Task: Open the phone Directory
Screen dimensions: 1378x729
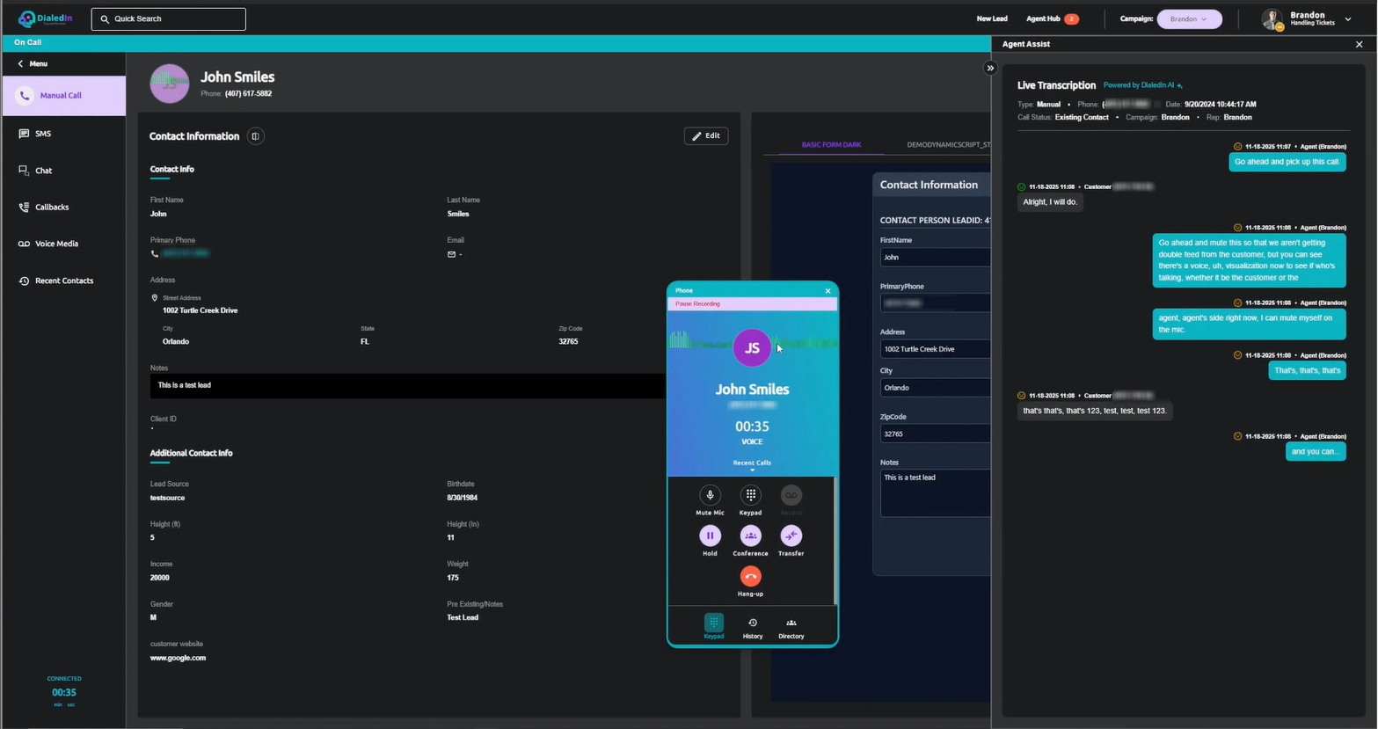Action: (791, 627)
